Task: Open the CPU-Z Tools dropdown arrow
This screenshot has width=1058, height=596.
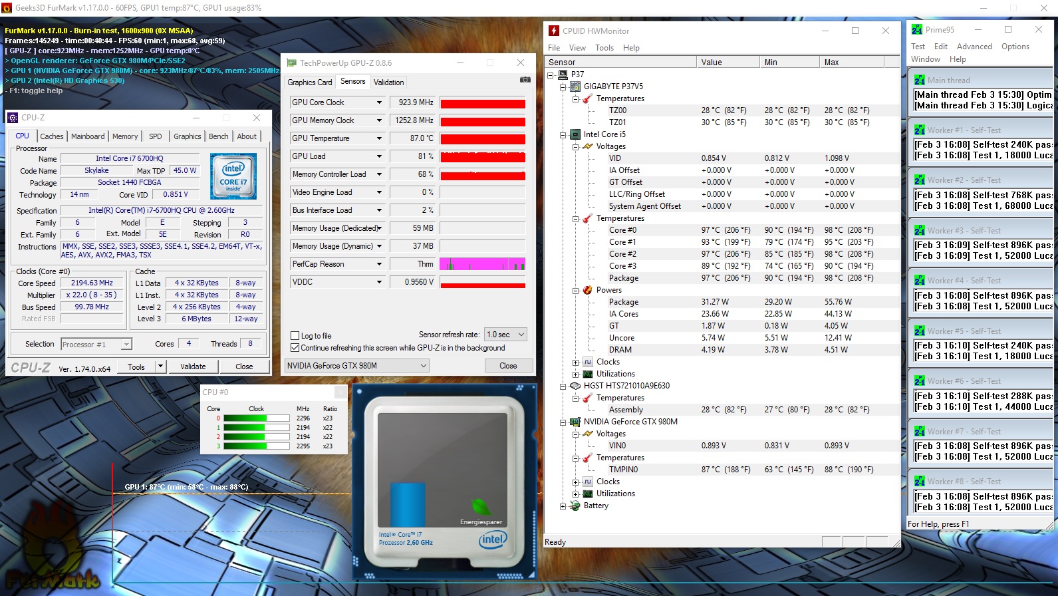Action: (x=160, y=367)
